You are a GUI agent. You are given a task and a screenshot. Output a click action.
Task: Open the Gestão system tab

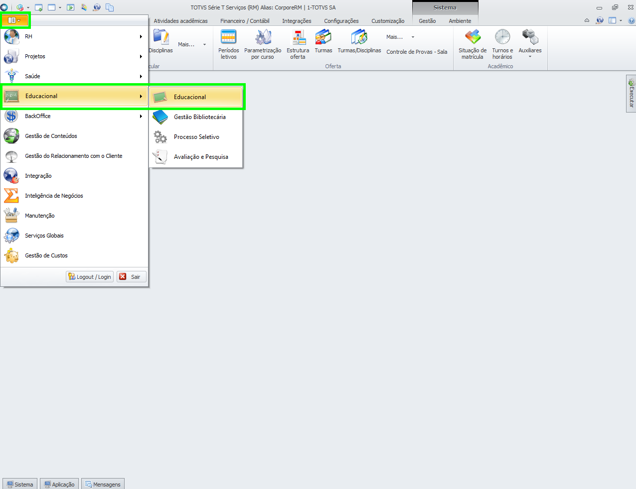(x=427, y=21)
